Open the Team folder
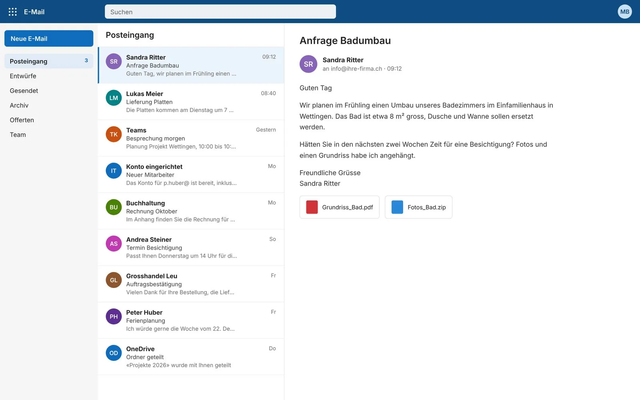This screenshot has height=400, width=640. 49,135
